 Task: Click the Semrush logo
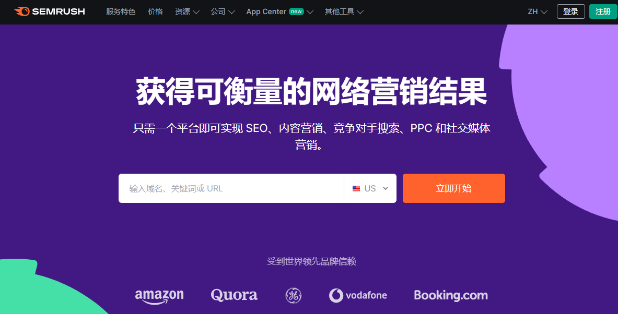point(49,11)
